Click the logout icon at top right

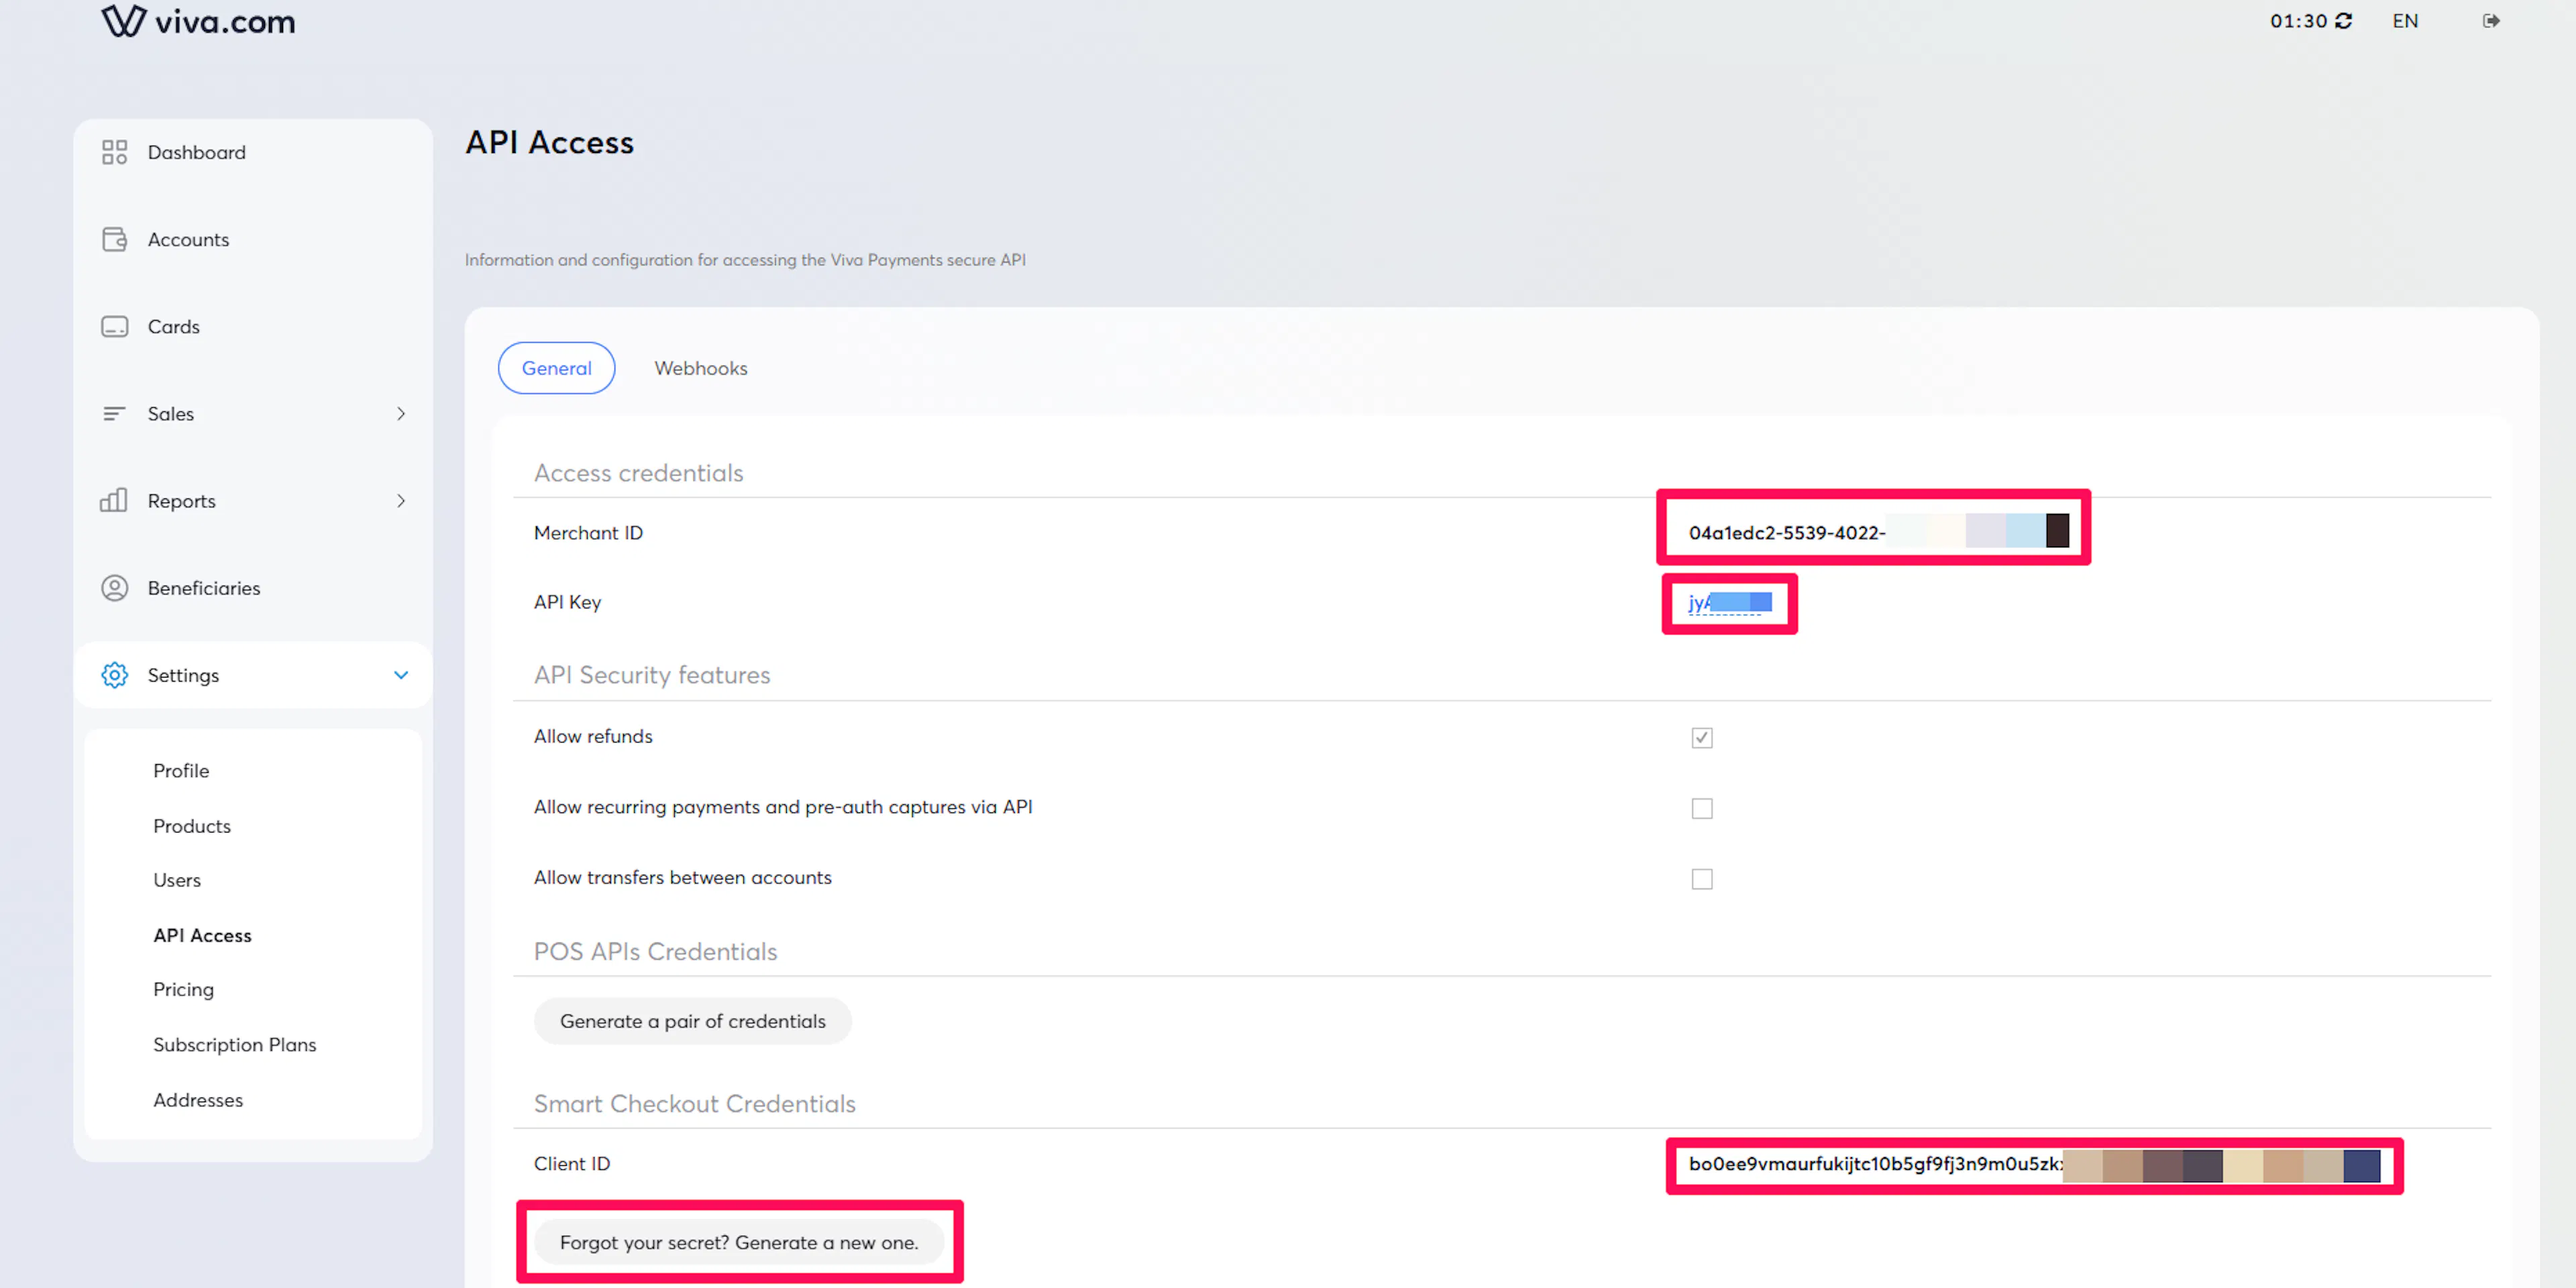(x=2491, y=21)
